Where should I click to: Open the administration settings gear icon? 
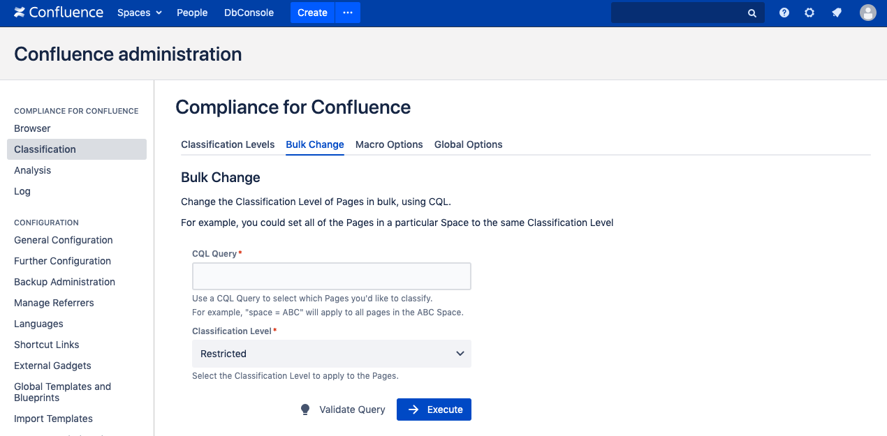(809, 13)
